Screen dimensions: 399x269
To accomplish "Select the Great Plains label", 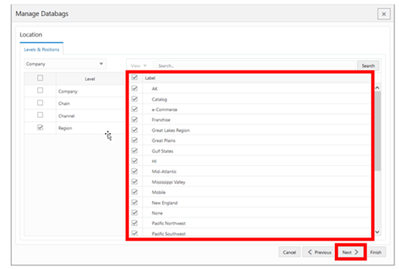I will (x=163, y=140).
